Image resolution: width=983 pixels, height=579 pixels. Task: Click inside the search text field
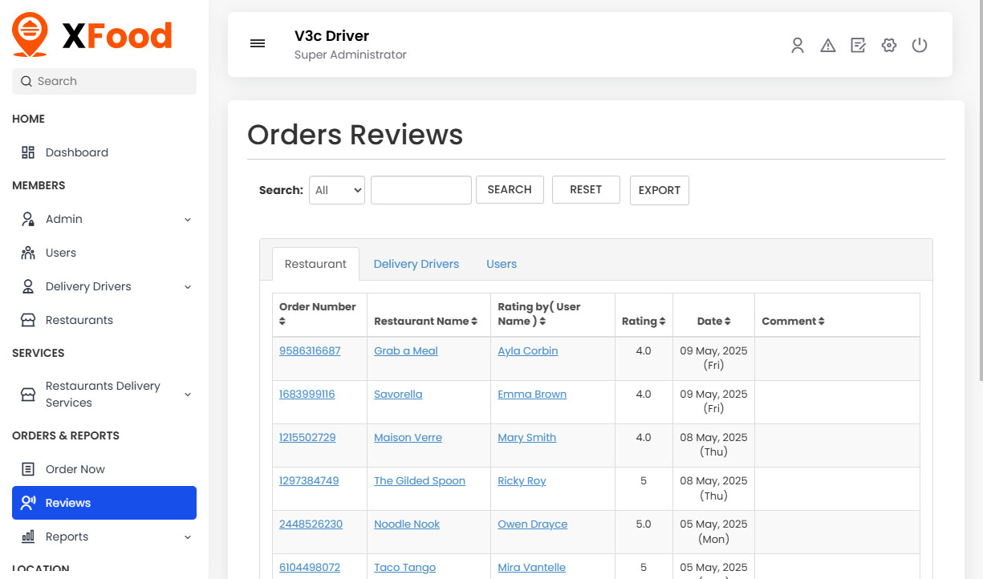tap(420, 189)
